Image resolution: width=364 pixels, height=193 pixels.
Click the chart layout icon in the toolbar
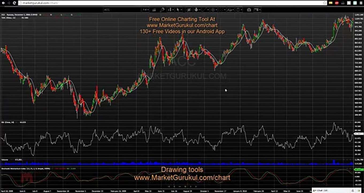[x=257, y=10]
